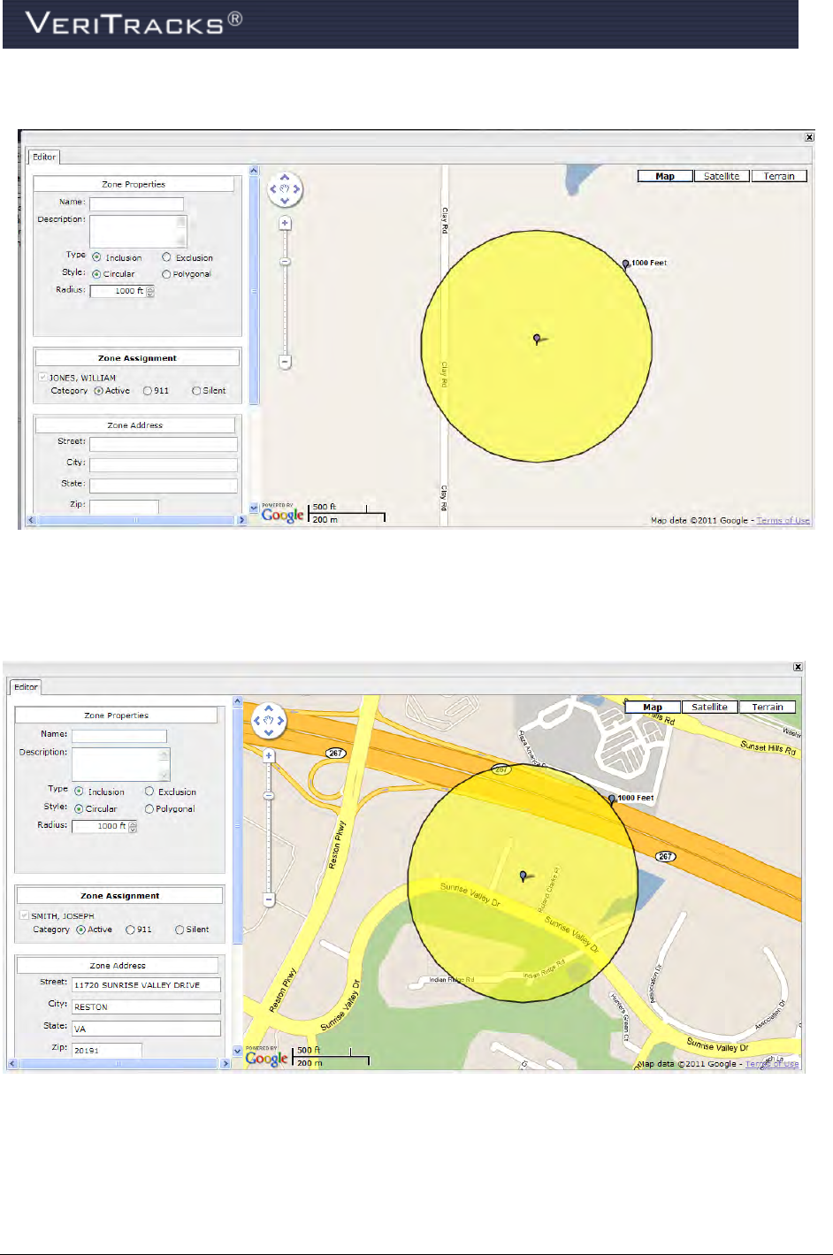Toggle the JONES, WILLIAM assignment checkbox

(x=42, y=377)
